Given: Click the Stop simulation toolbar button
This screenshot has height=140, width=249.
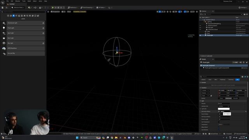Looking at the screenshot, I should (x=58, y=7).
